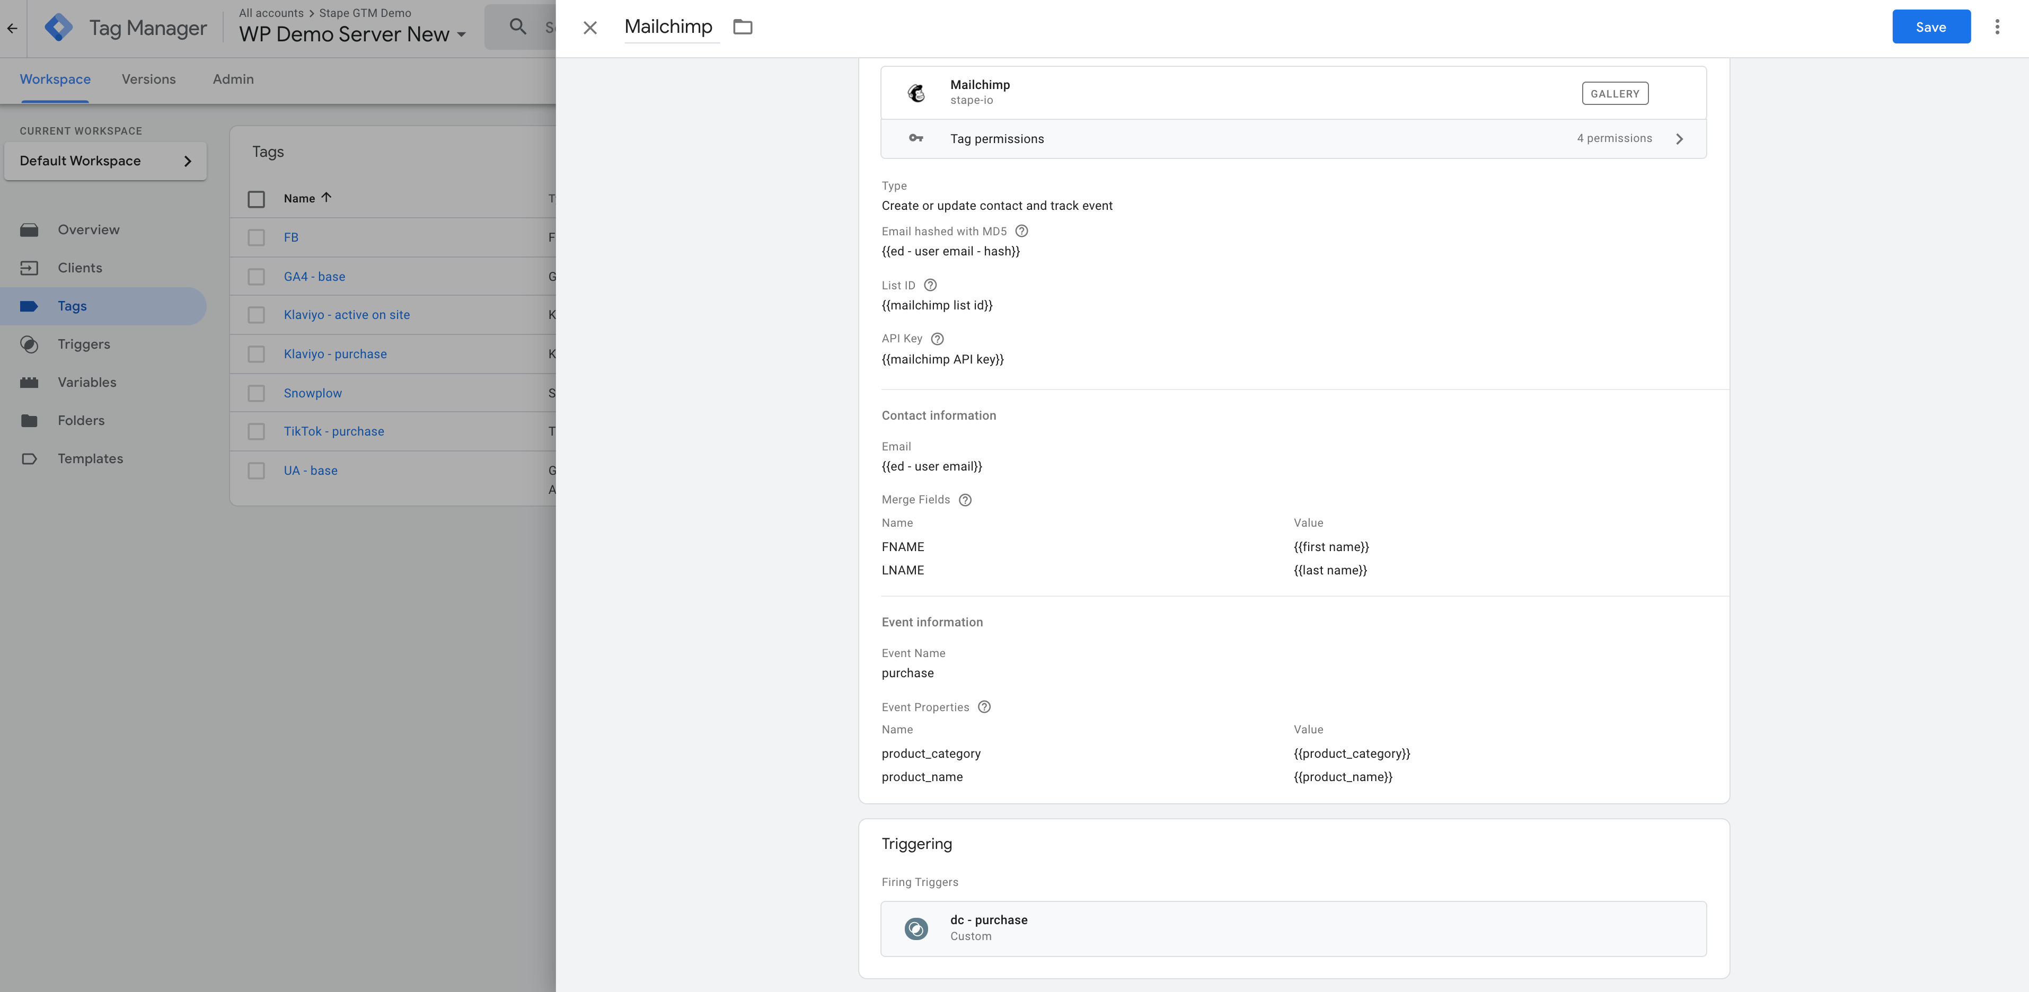Open the Klaviyo - purchase tag
The width and height of the screenshot is (2029, 992).
[335, 355]
